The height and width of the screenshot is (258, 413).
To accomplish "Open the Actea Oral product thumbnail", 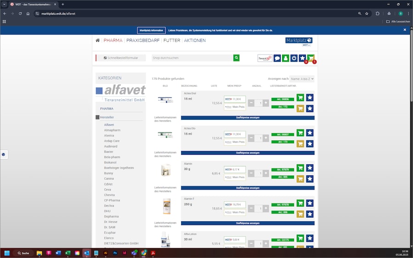I will pyautogui.click(x=165, y=100).
